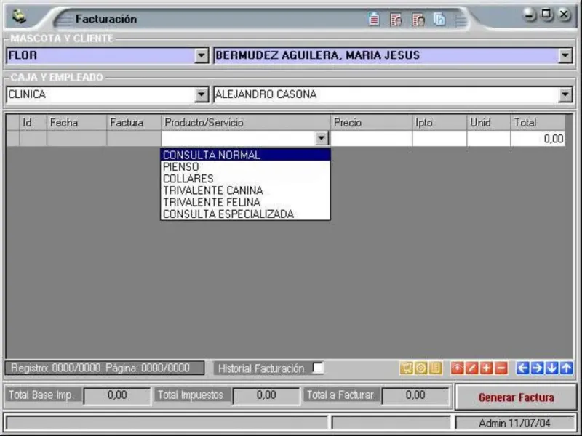582x436 pixels.
Task: Click the blue 'h' pages icon
Action: point(439,19)
